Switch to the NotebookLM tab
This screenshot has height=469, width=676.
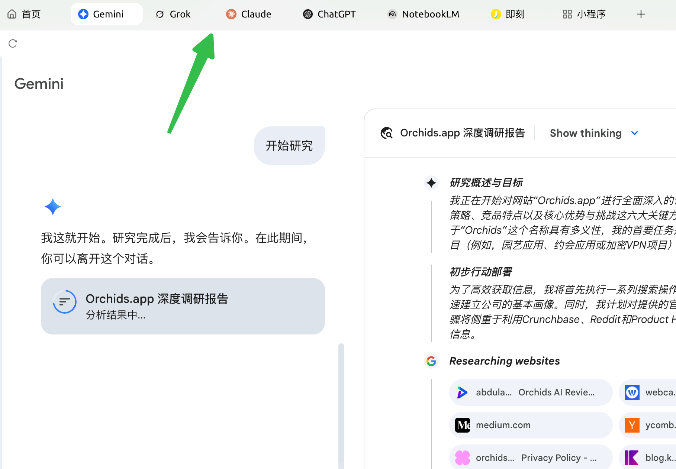(423, 14)
